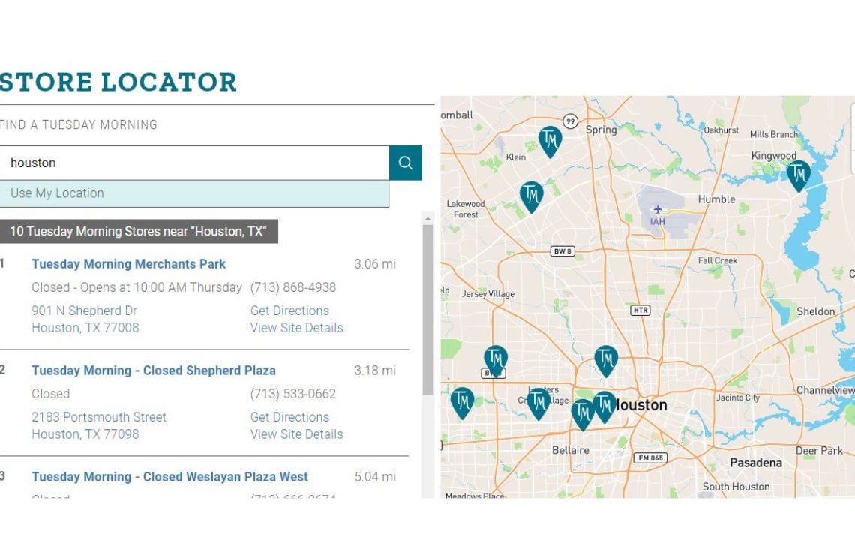855x555 pixels.
Task: Click the pin touching the Houston label
Action: point(604,406)
